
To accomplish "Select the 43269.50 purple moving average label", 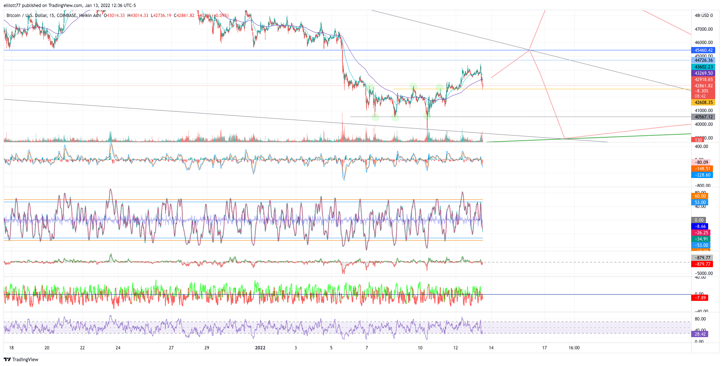I will (703, 73).
